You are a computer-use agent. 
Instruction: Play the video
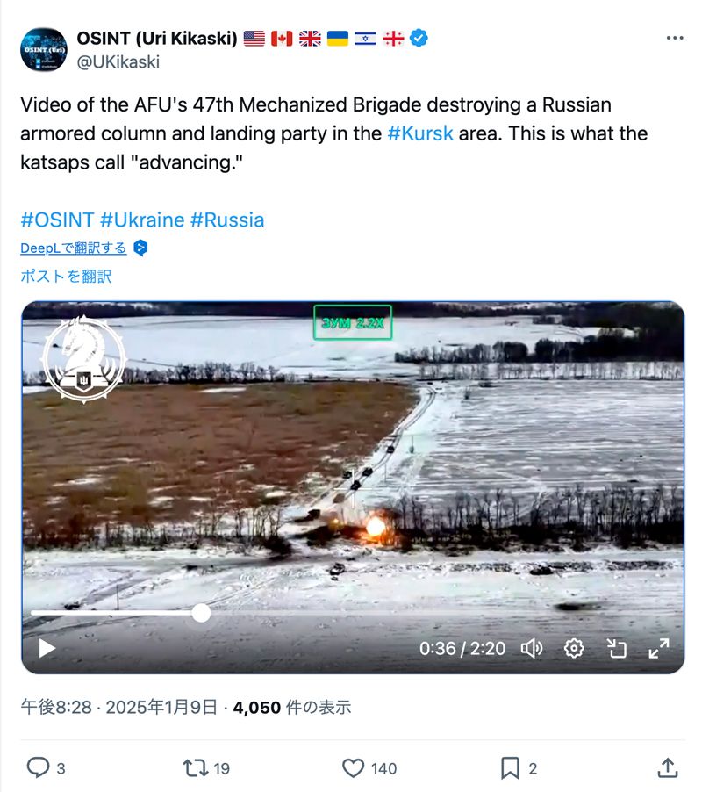(47, 649)
